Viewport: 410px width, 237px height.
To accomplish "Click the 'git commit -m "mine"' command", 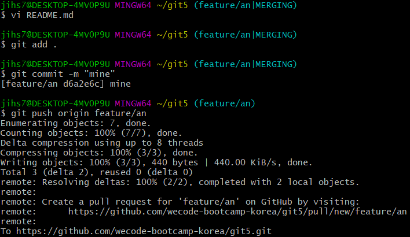I will (x=63, y=74).
